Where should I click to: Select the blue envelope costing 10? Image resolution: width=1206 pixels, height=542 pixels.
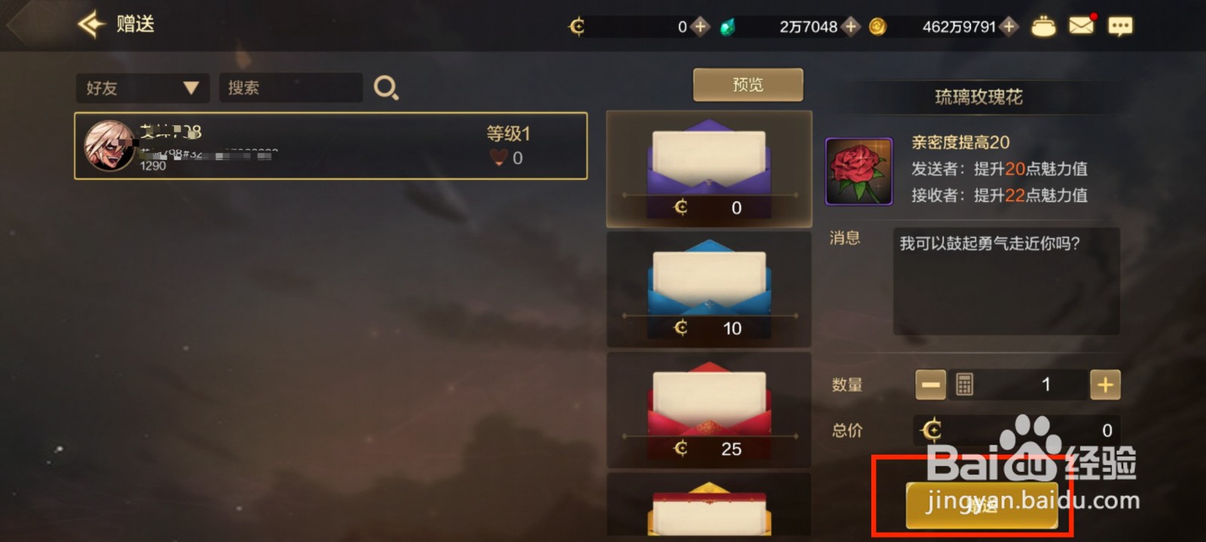click(x=709, y=289)
